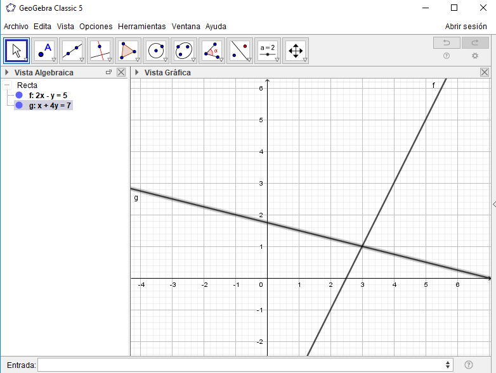
Task: Expand Vista Gráfica style bar triangle
Action: pyautogui.click(x=137, y=72)
